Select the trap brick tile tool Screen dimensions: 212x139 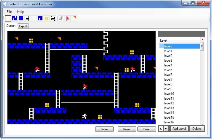40,18
